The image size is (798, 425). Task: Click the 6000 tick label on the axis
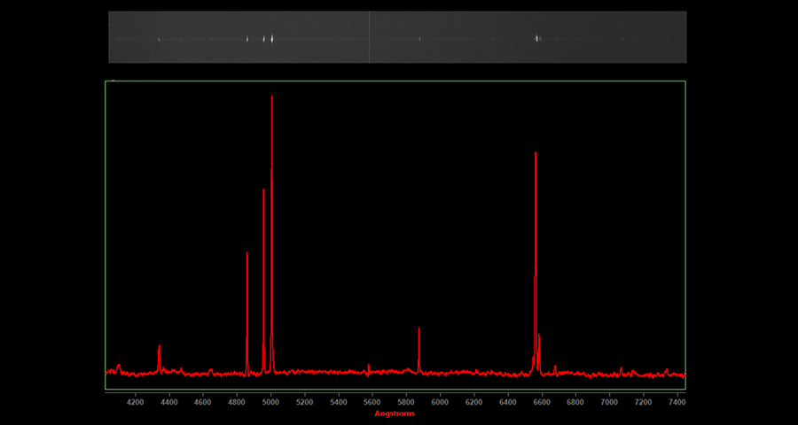click(x=440, y=401)
